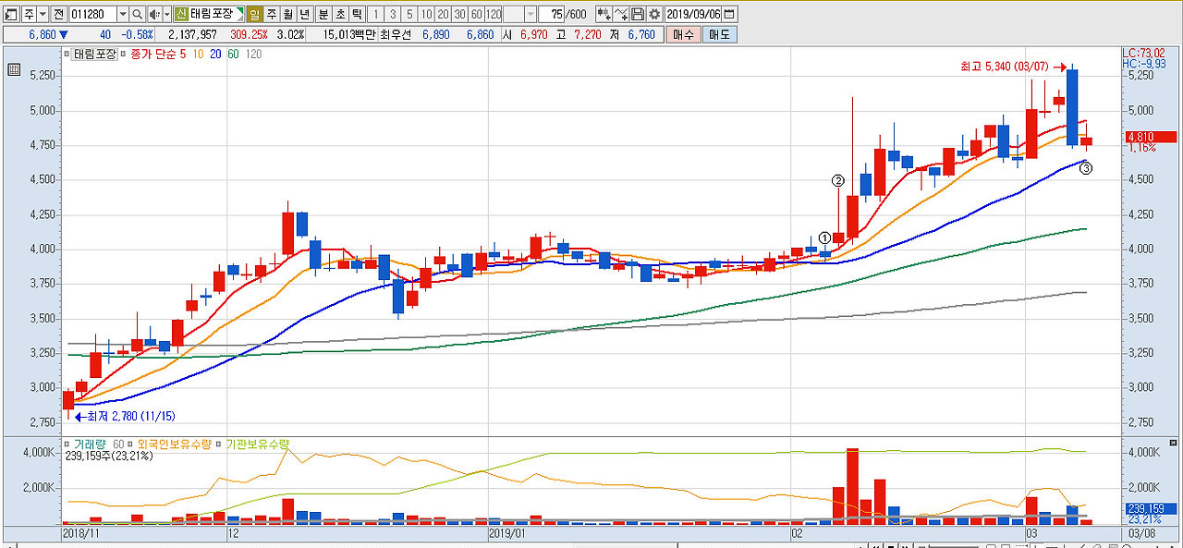
Task: Click the volume tag 239,159
Action: coord(1150,509)
